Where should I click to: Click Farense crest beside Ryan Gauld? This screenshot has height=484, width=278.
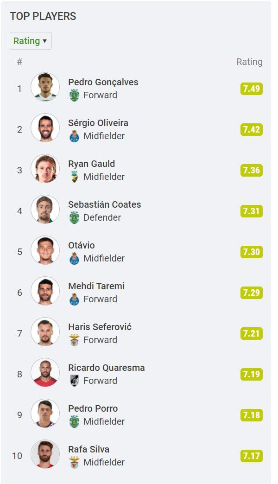[74, 177]
